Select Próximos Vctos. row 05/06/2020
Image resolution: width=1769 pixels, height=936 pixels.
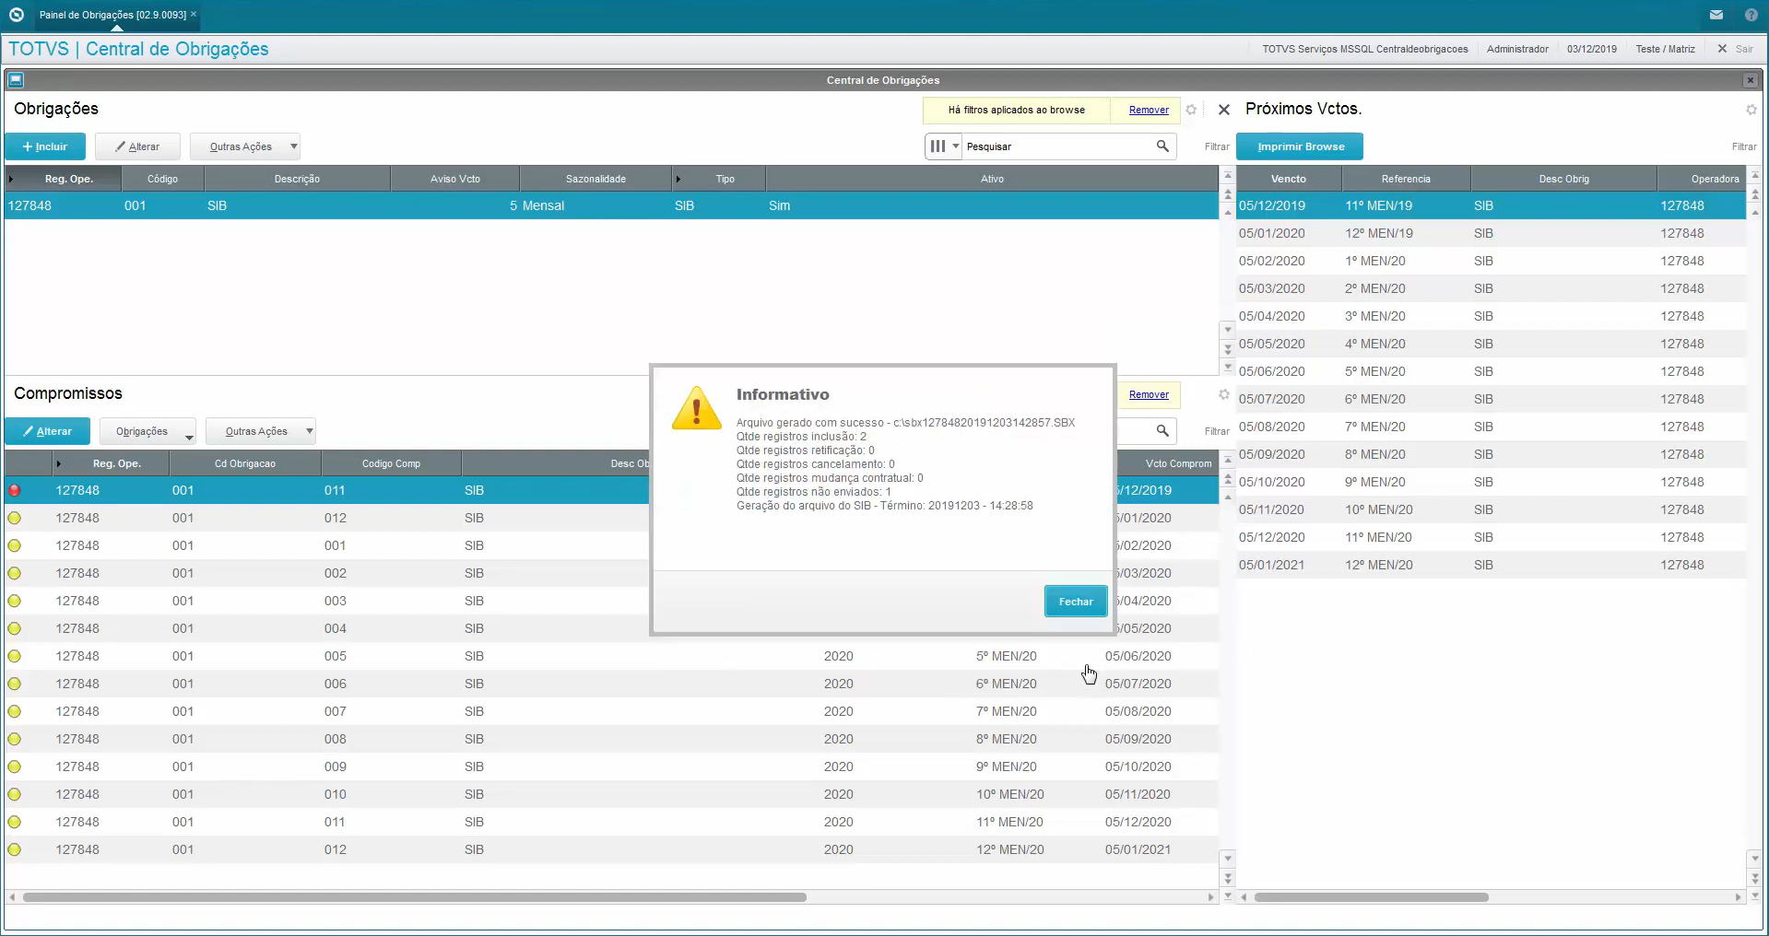click(1491, 371)
